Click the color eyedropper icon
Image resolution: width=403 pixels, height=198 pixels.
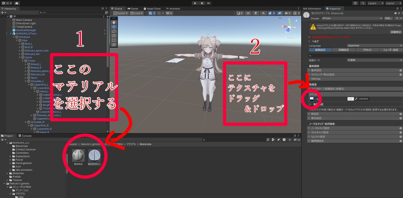pyautogui.click(x=356, y=99)
